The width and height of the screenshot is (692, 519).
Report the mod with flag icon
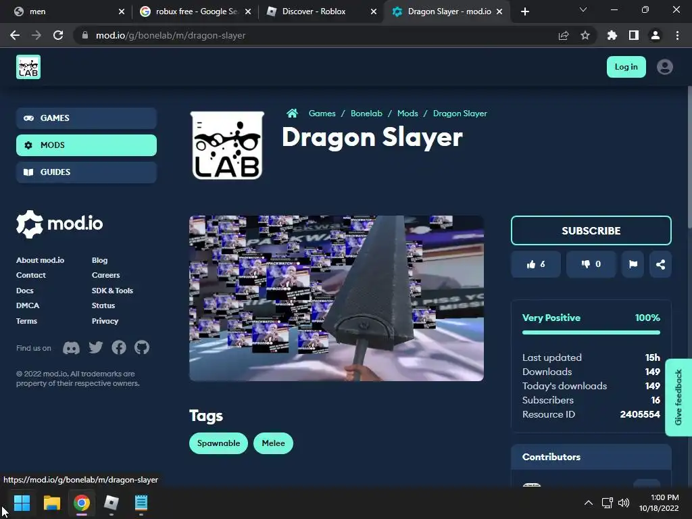pyautogui.click(x=633, y=264)
